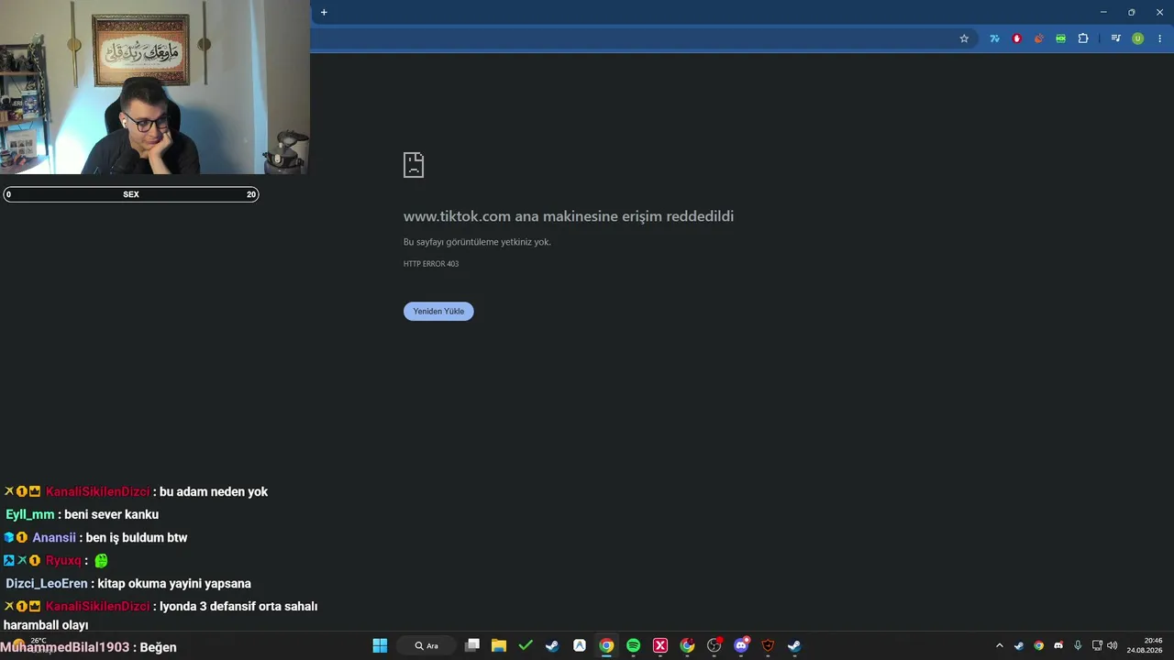Minimize the Chrome window
Image resolution: width=1174 pixels, height=660 pixels.
tap(1103, 12)
